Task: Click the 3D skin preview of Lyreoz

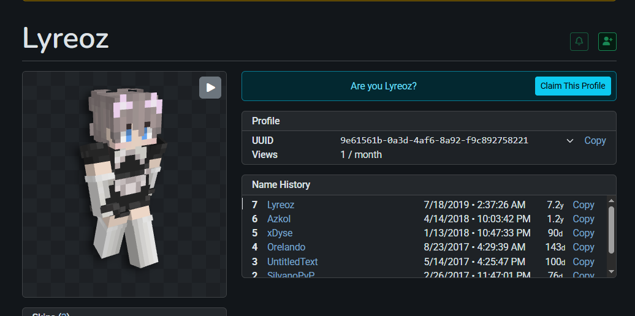Action: (124, 178)
